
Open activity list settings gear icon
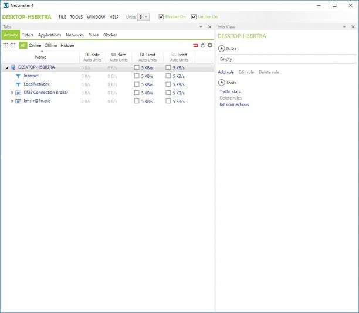(x=210, y=45)
